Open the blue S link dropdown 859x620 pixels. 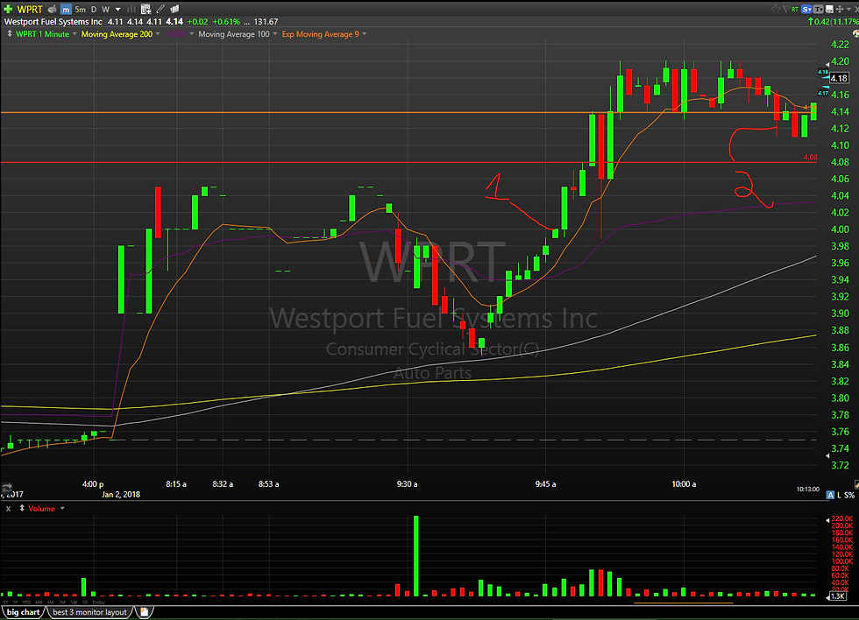(x=806, y=9)
